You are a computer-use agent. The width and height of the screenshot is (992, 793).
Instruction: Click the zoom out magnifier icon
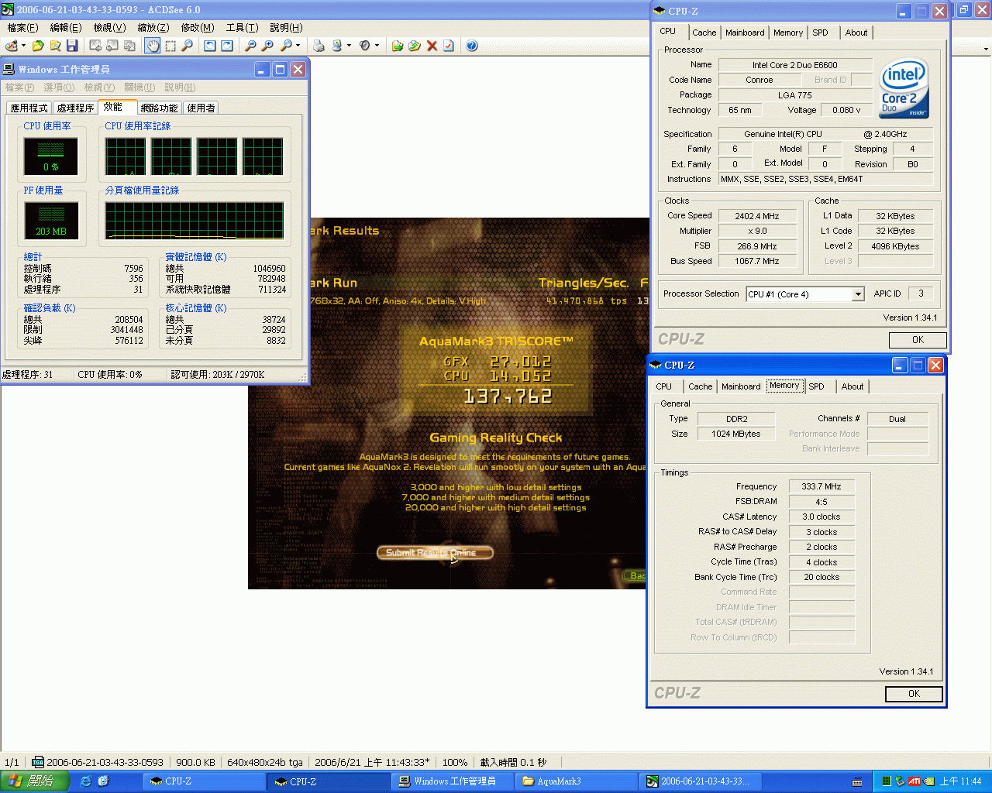[250, 46]
